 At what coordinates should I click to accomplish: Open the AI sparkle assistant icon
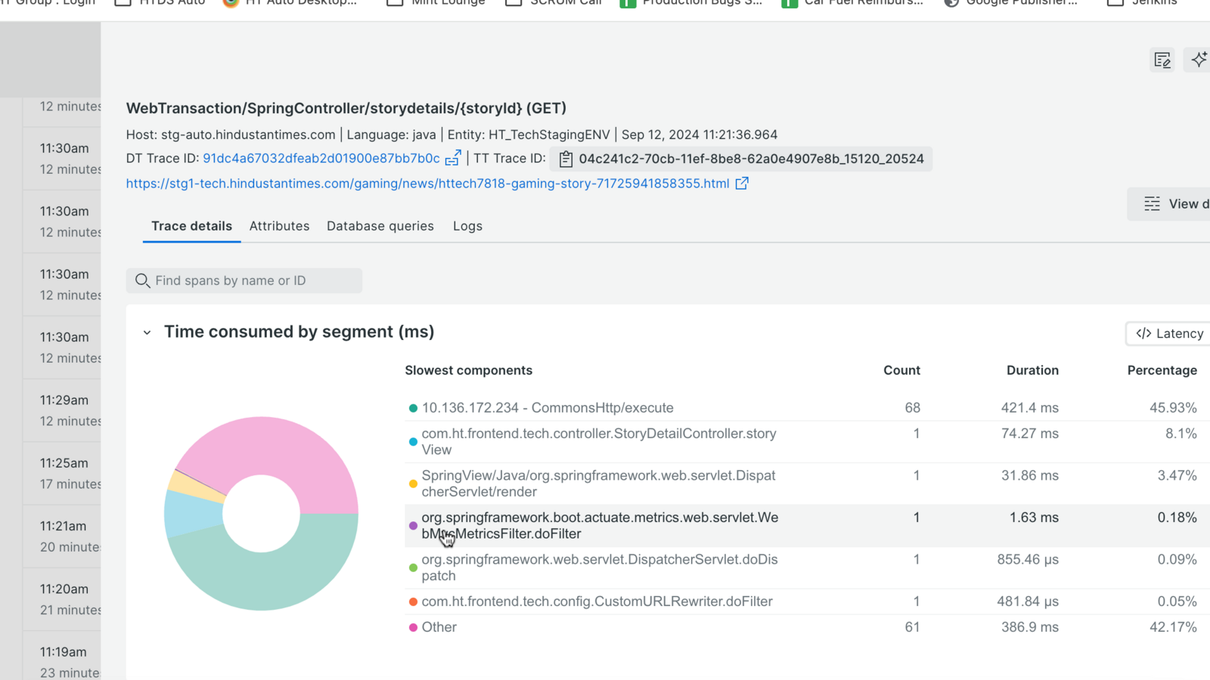(x=1199, y=60)
